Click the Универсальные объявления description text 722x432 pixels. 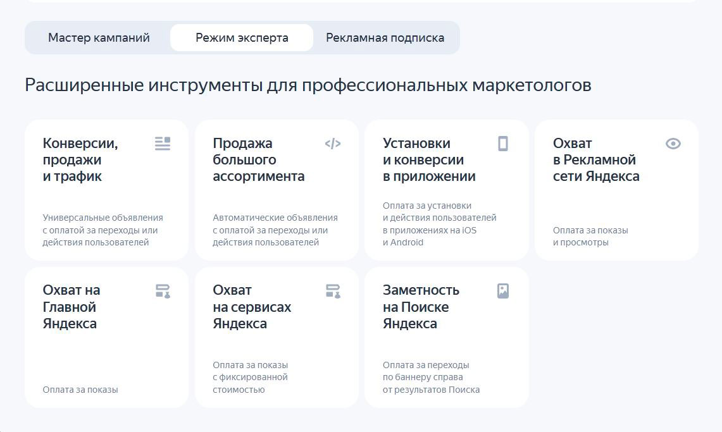point(103,230)
